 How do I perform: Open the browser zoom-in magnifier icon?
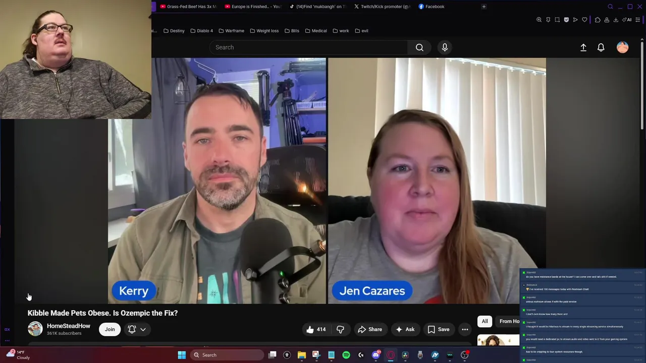[539, 20]
